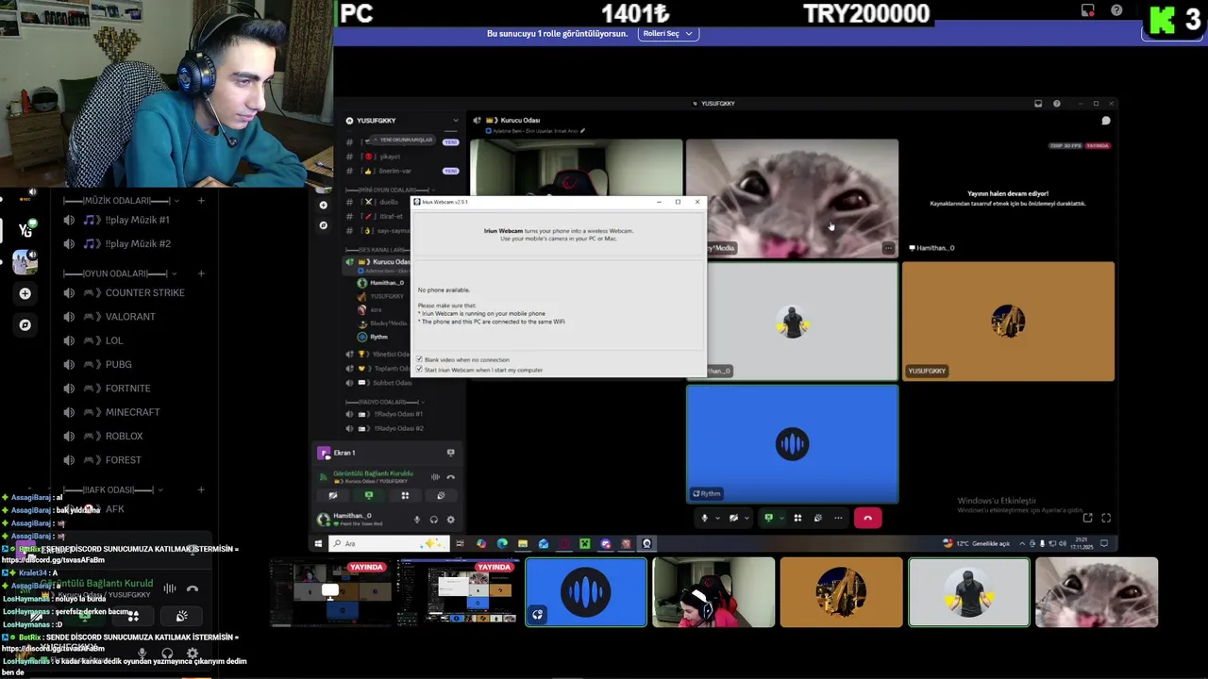Toggle Blank video when no connection checkbox
This screenshot has height=679, width=1208.
click(x=419, y=359)
